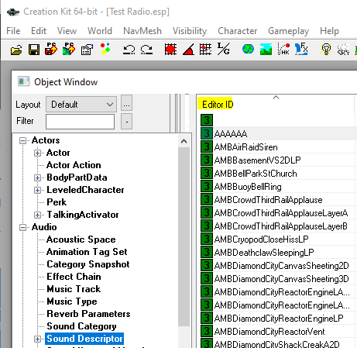Open the File menu
Screen dimensions: 357x348
click(x=13, y=31)
